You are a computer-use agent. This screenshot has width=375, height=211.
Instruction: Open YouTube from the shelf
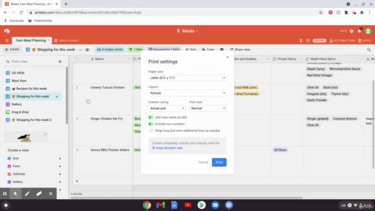click(x=187, y=205)
